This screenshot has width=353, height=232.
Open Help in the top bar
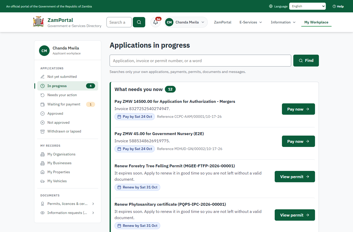(338, 6)
